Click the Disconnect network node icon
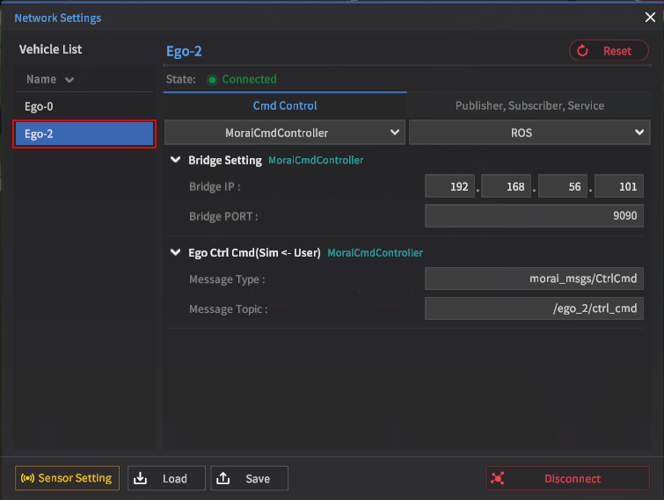The height and width of the screenshot is (500, 664). (499, 478)
